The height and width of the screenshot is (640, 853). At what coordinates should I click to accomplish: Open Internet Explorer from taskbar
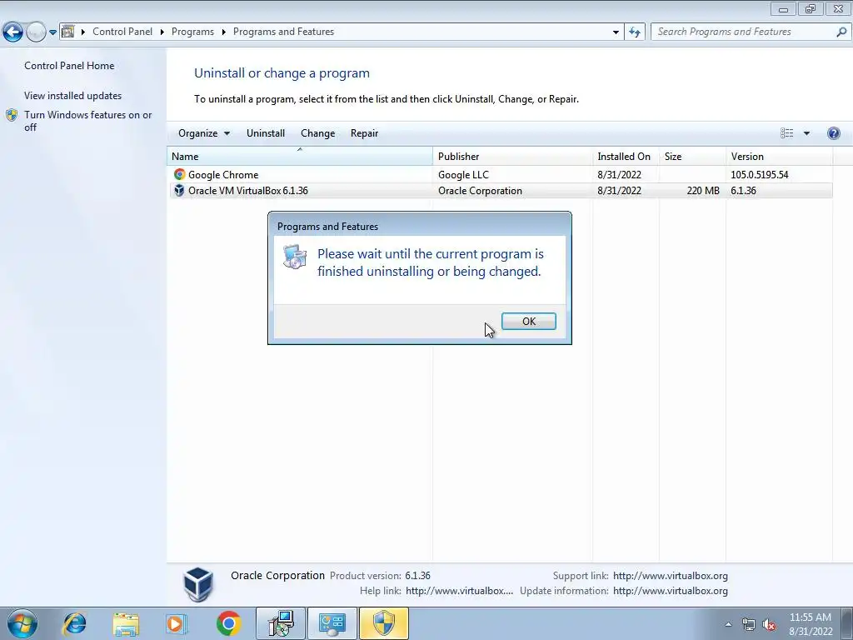tap(74, 623)
